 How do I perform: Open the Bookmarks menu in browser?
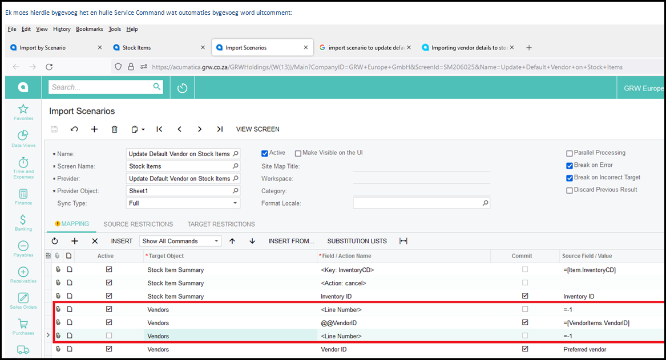pos(88,29)
